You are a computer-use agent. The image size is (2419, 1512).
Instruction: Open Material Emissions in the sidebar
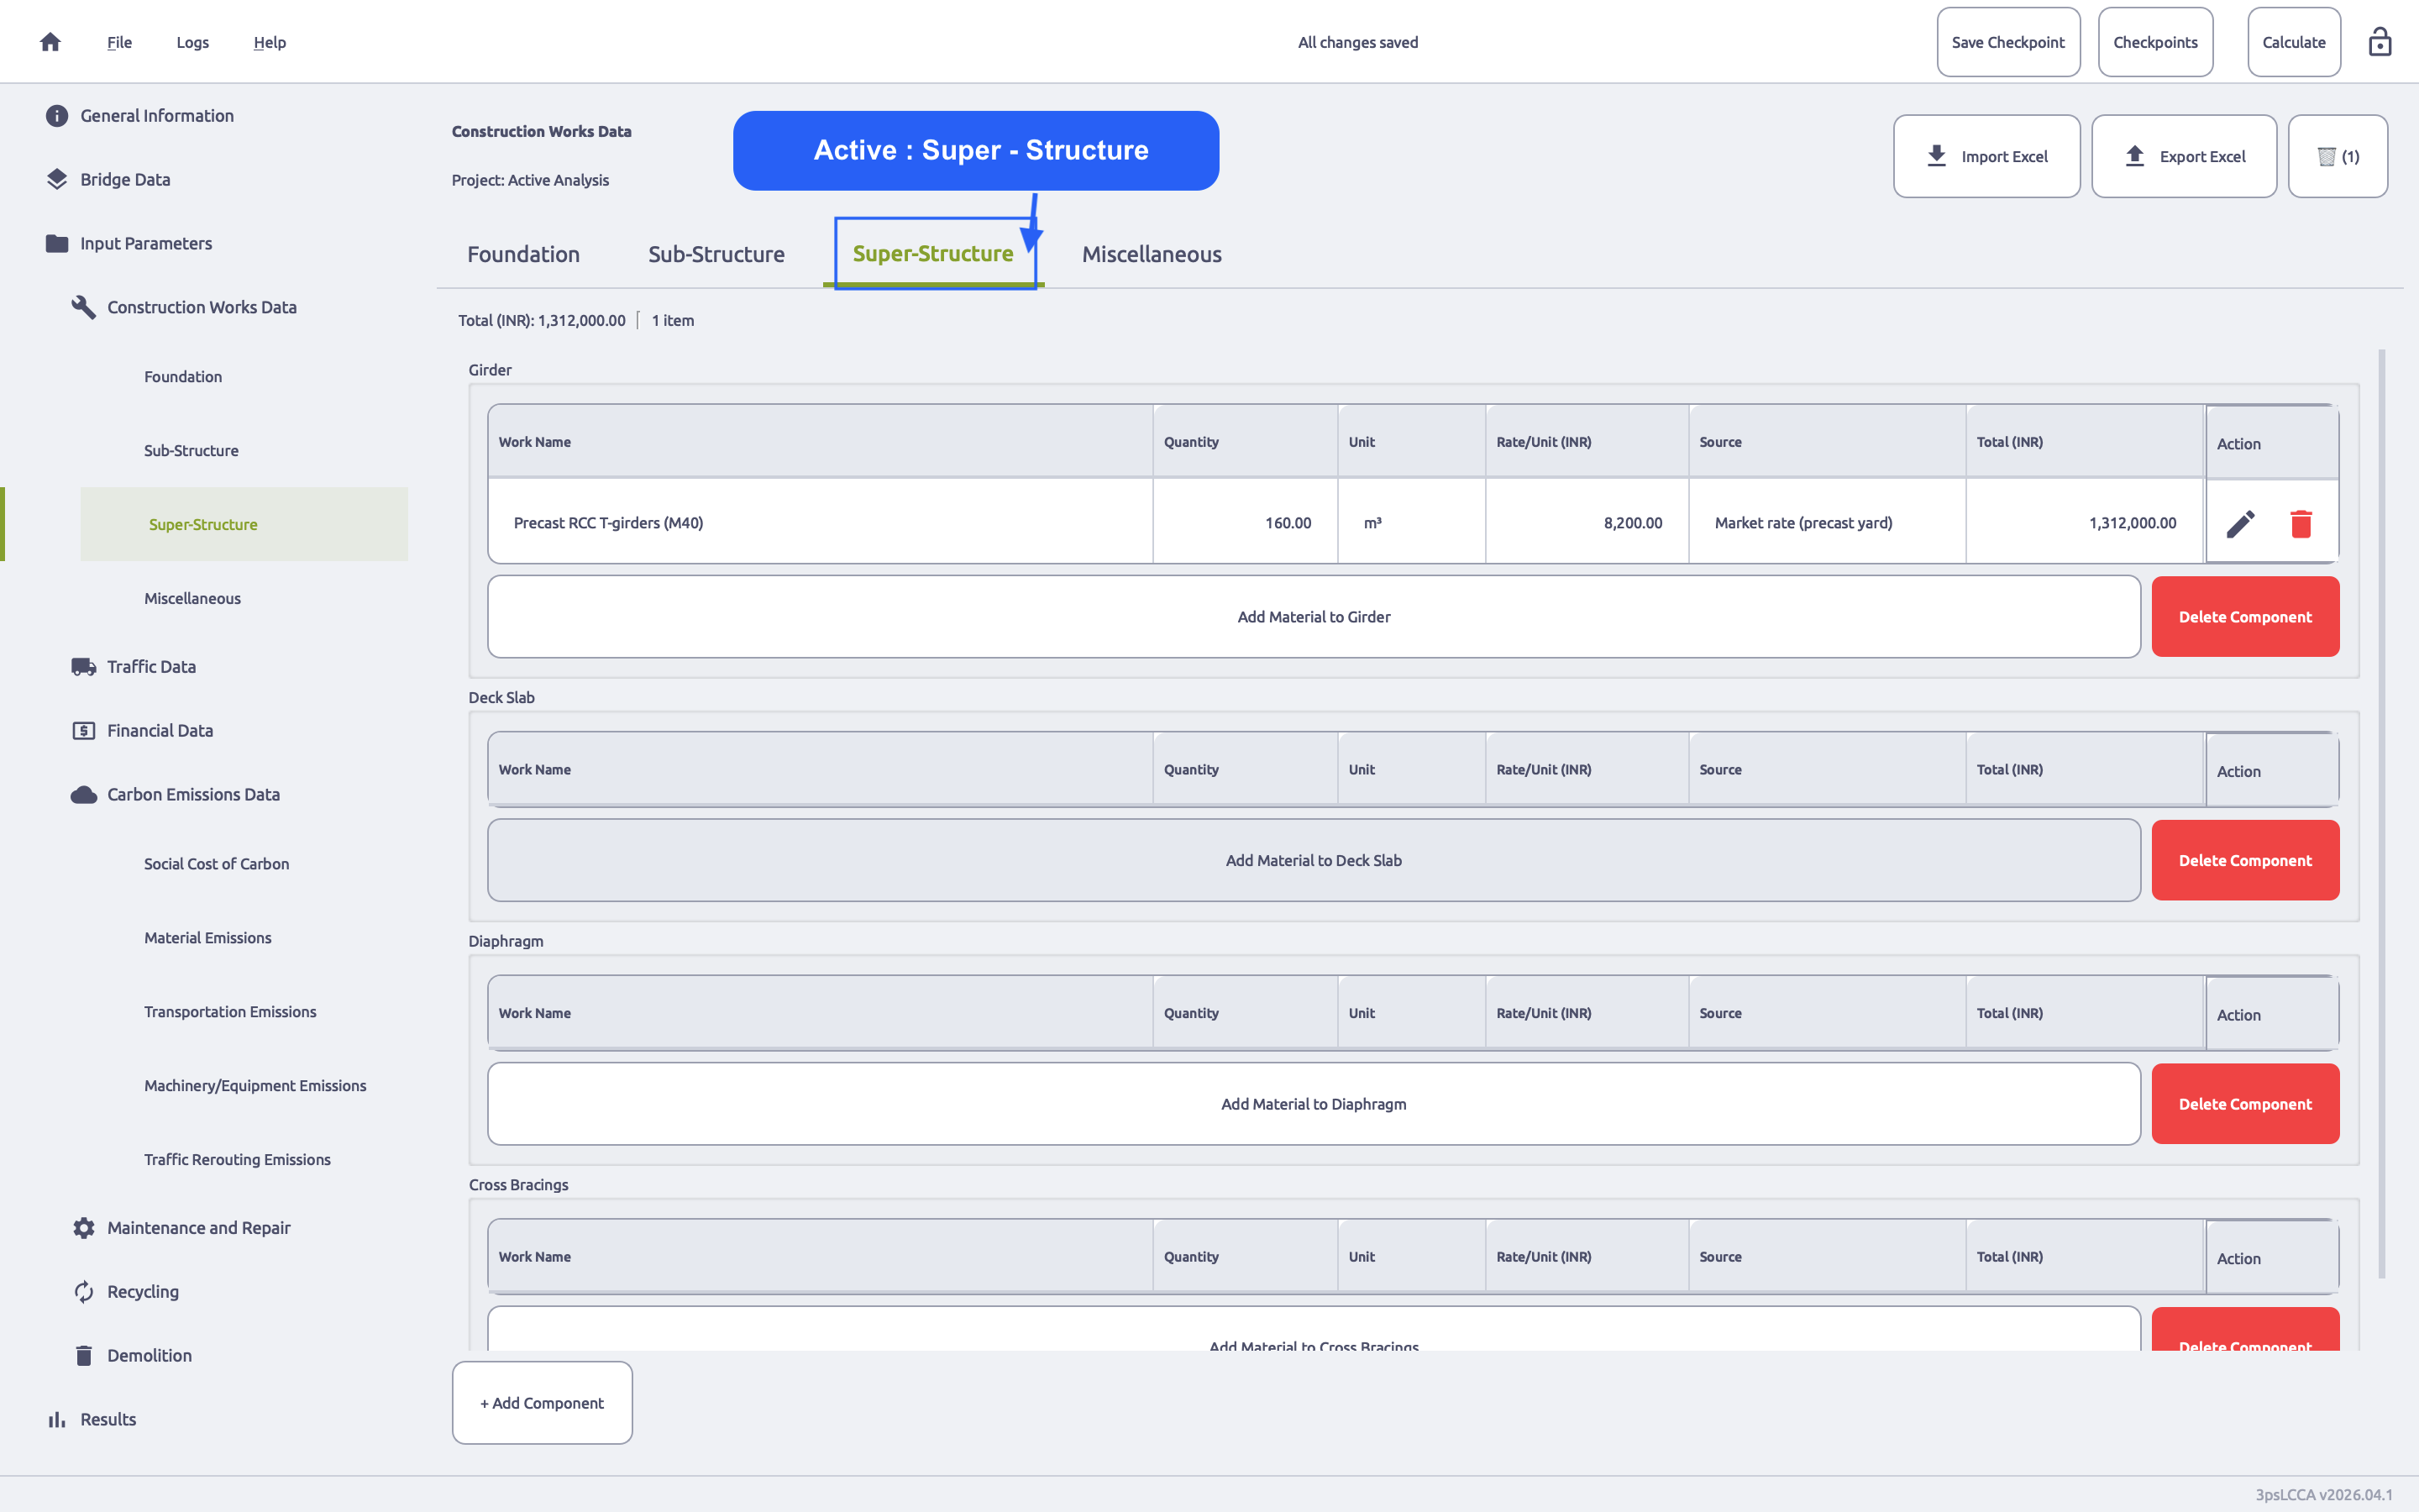[x=207, y=938]
